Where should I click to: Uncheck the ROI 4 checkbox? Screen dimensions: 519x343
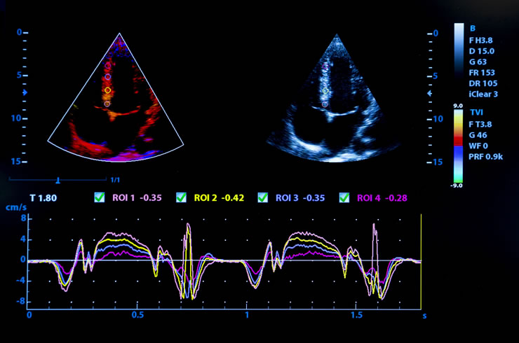(x=344, y=198)
